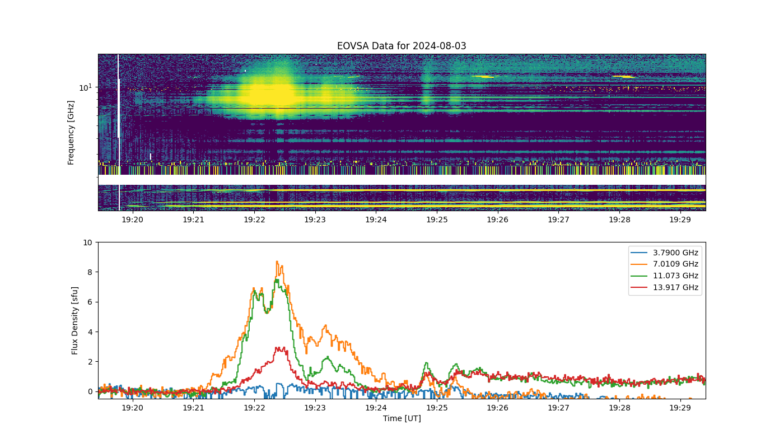Screen dimensions: 784x448
Task: Select the 3.7900 GHz legend entry
Action: (x=665, y=253)
